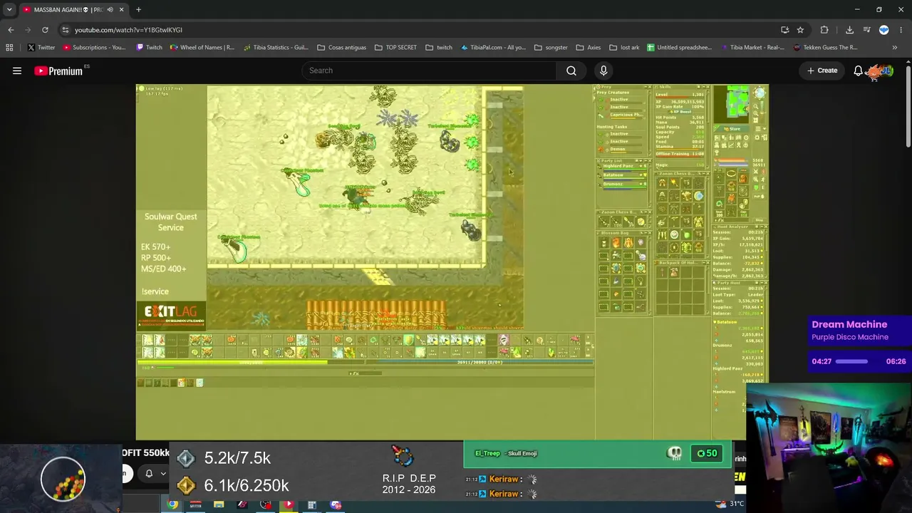Focus the YouTube Search input field
This screenshot has width=912, height=513.
429,71
